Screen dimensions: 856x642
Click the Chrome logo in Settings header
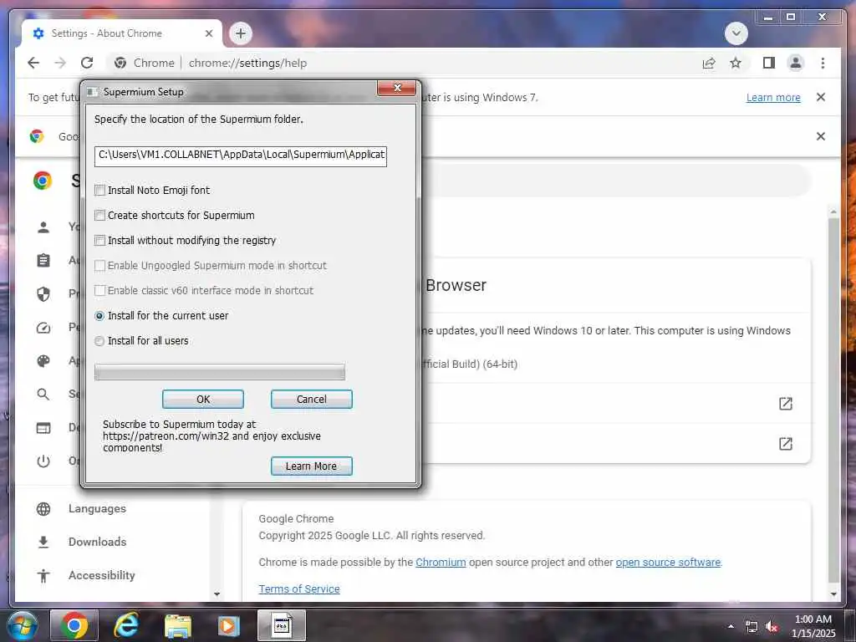pyautogui.click(x=43, y=181)
